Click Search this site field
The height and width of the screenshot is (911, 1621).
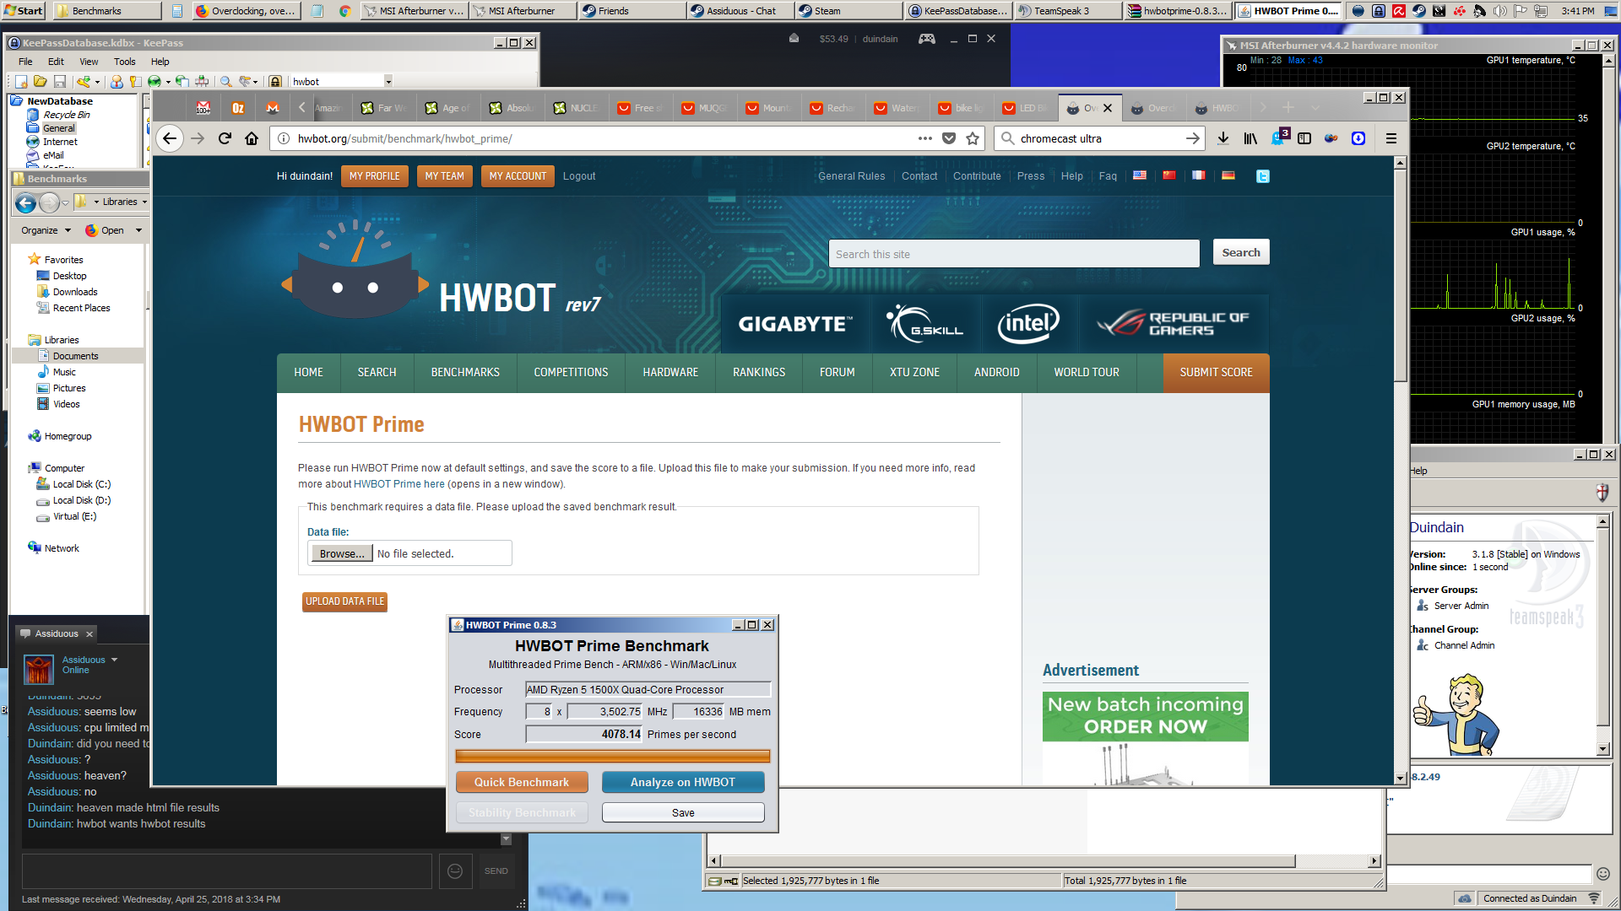pos(1014,254)
